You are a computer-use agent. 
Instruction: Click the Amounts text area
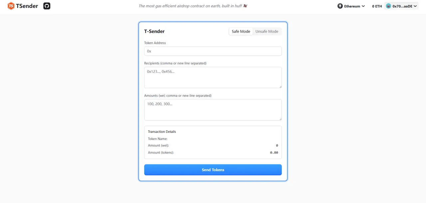click(x=213, y=110)
